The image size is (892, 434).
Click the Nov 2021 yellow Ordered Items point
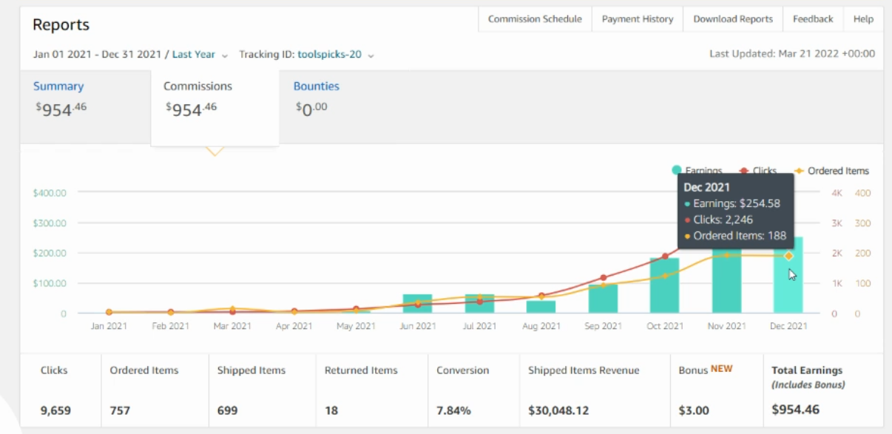click(x=726, y=255)
